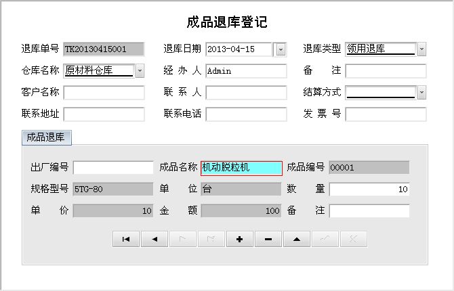The width and height of the screenshot is (454, 291).
Task: Click the 规格型号 field 5TG-80
Action: point(113,189)
